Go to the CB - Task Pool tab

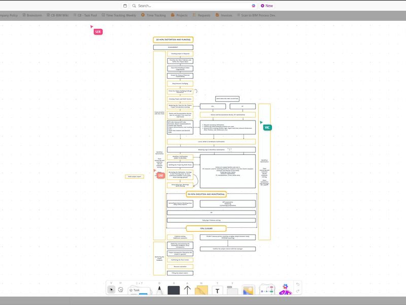click(x=85, y=15)
